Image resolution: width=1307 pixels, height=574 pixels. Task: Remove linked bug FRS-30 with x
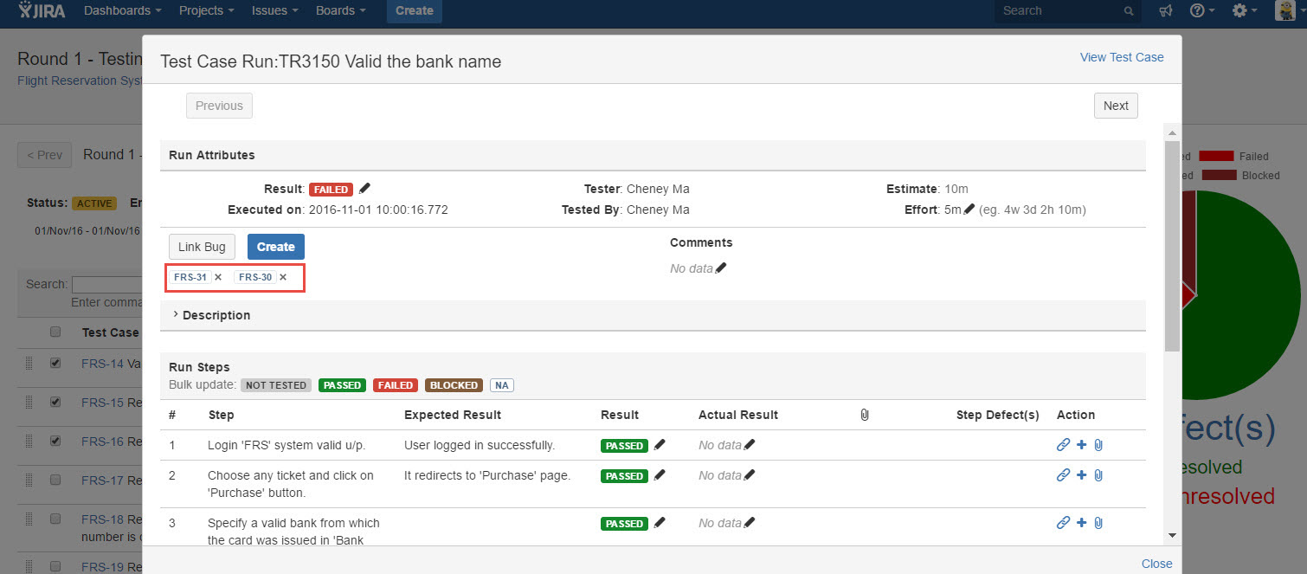point(283,277)
